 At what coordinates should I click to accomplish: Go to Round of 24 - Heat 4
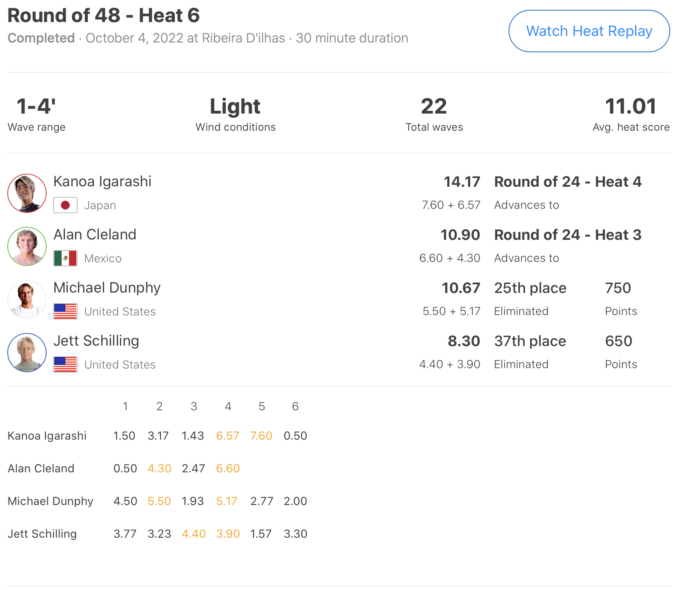pyautogui.click(x=568, y=182)
